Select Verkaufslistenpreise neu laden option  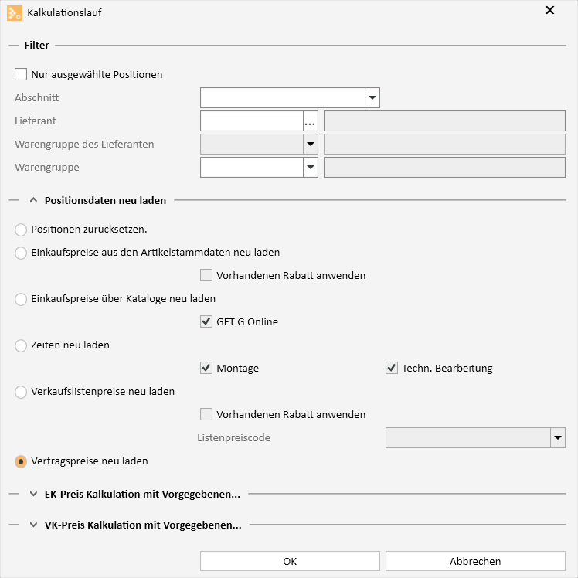pyautogui.click(x=21, y=392)
